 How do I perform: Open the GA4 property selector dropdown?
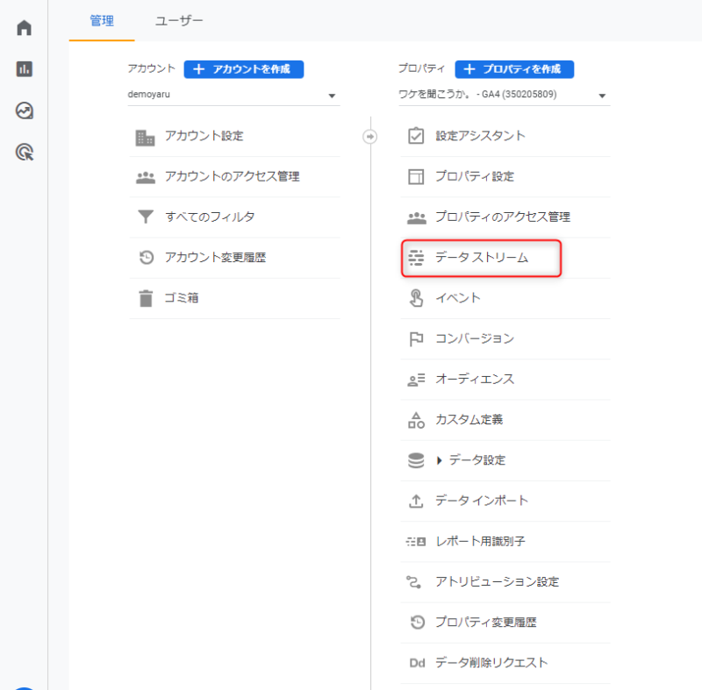point(504,95)
